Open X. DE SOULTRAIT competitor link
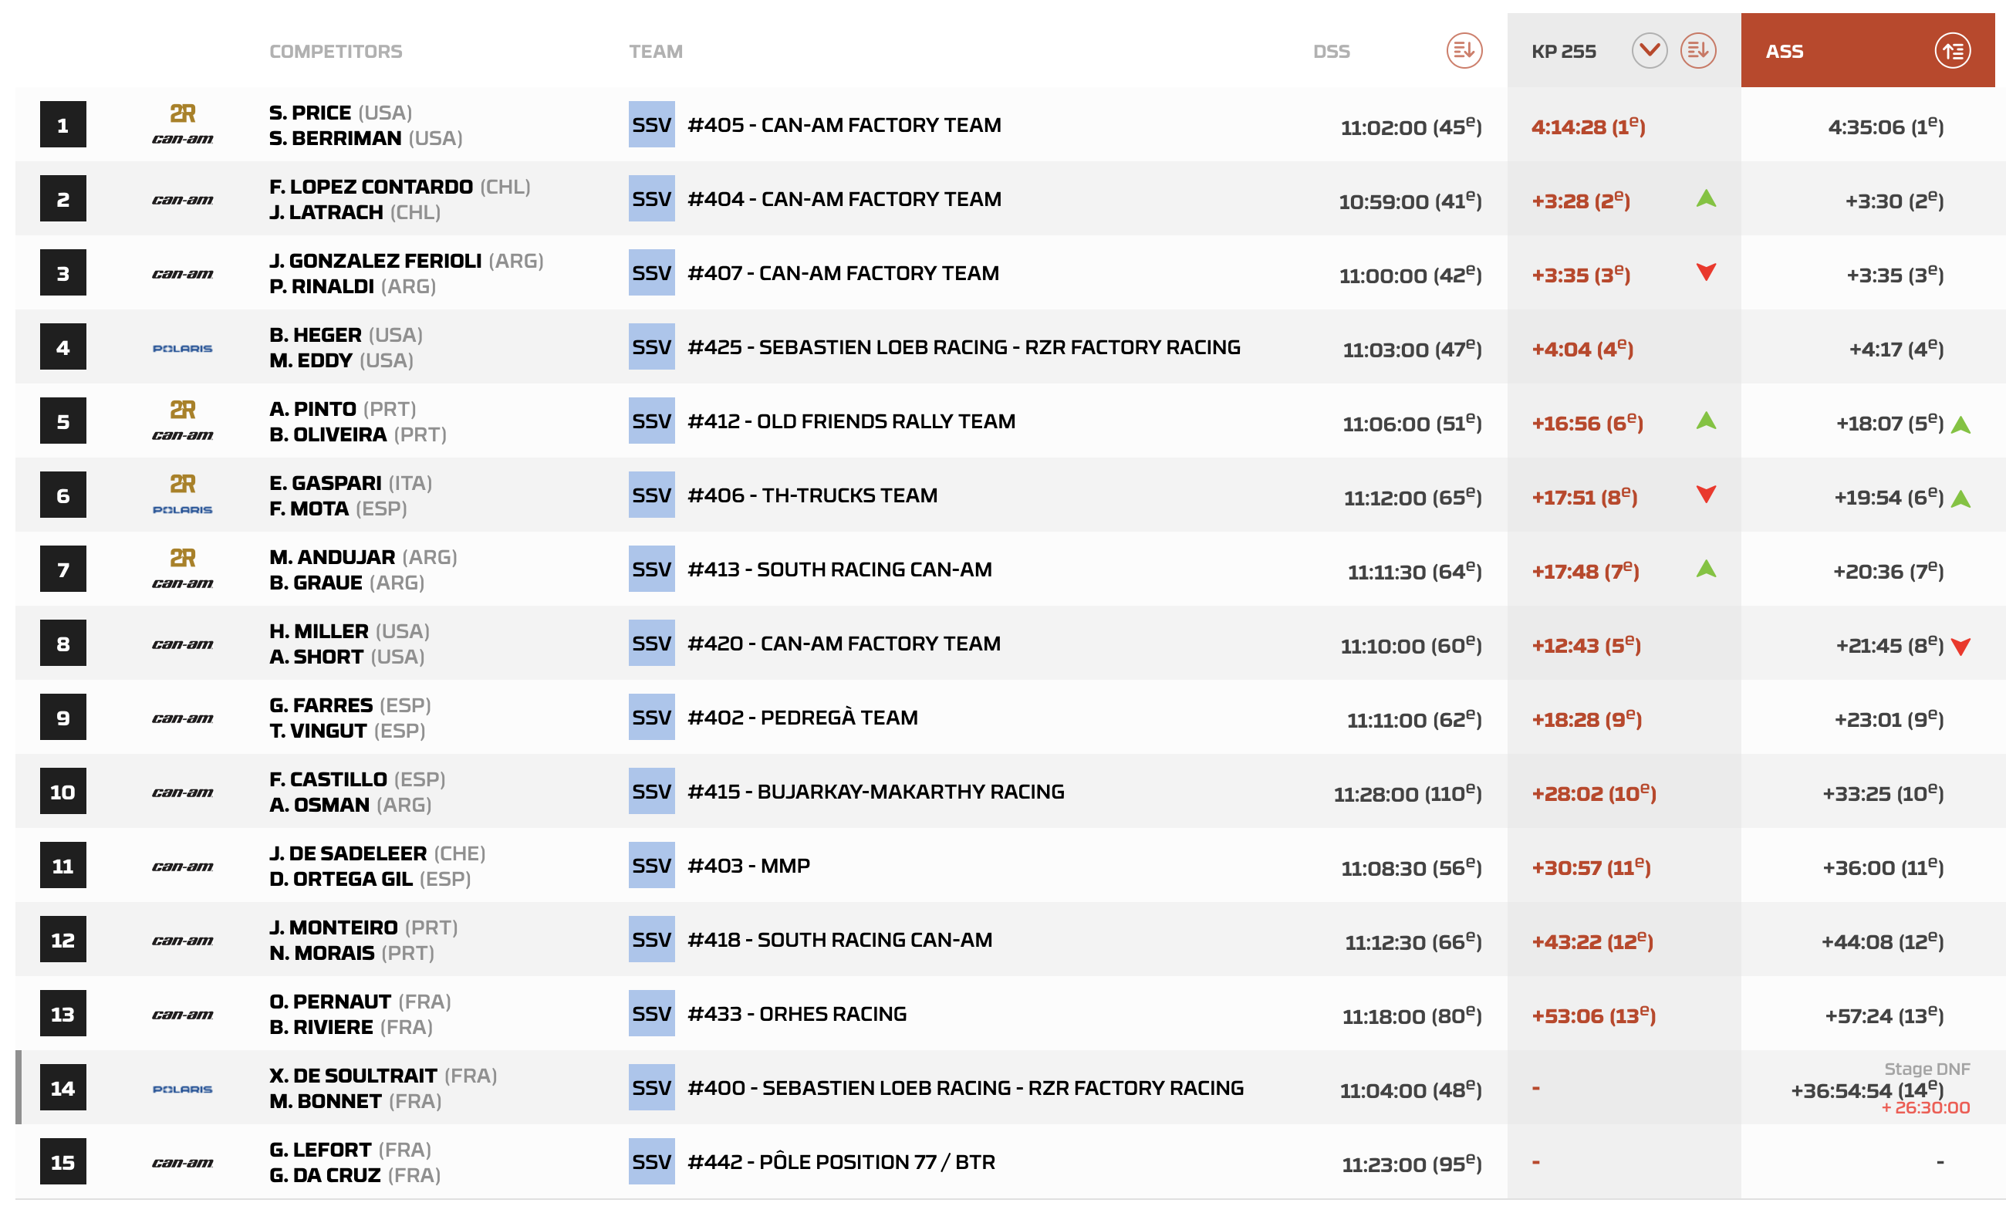 tap(353, 1076)
